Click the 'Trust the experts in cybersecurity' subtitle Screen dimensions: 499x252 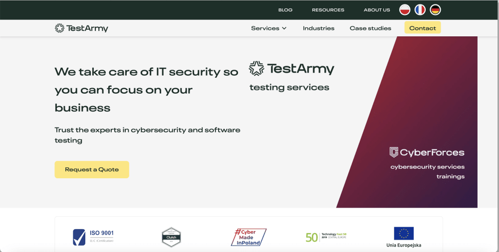point(147,135)
